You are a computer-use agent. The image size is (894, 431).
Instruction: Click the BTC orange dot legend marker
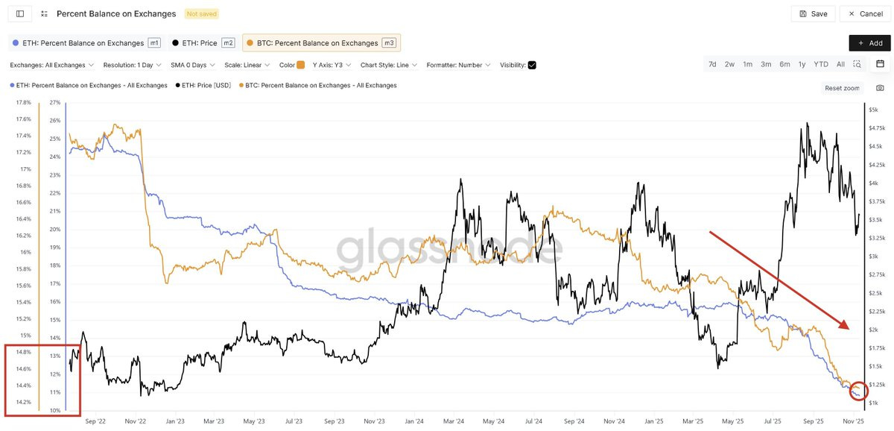251,43
